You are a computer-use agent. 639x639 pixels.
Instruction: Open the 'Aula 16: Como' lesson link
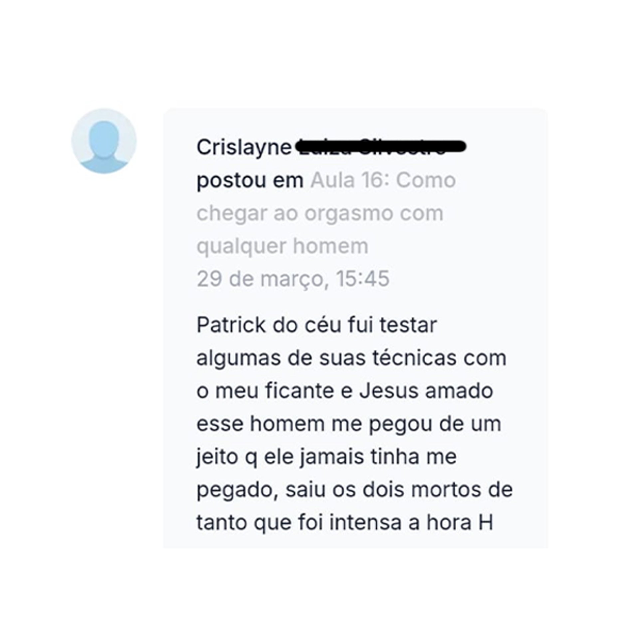click(383, 180)
